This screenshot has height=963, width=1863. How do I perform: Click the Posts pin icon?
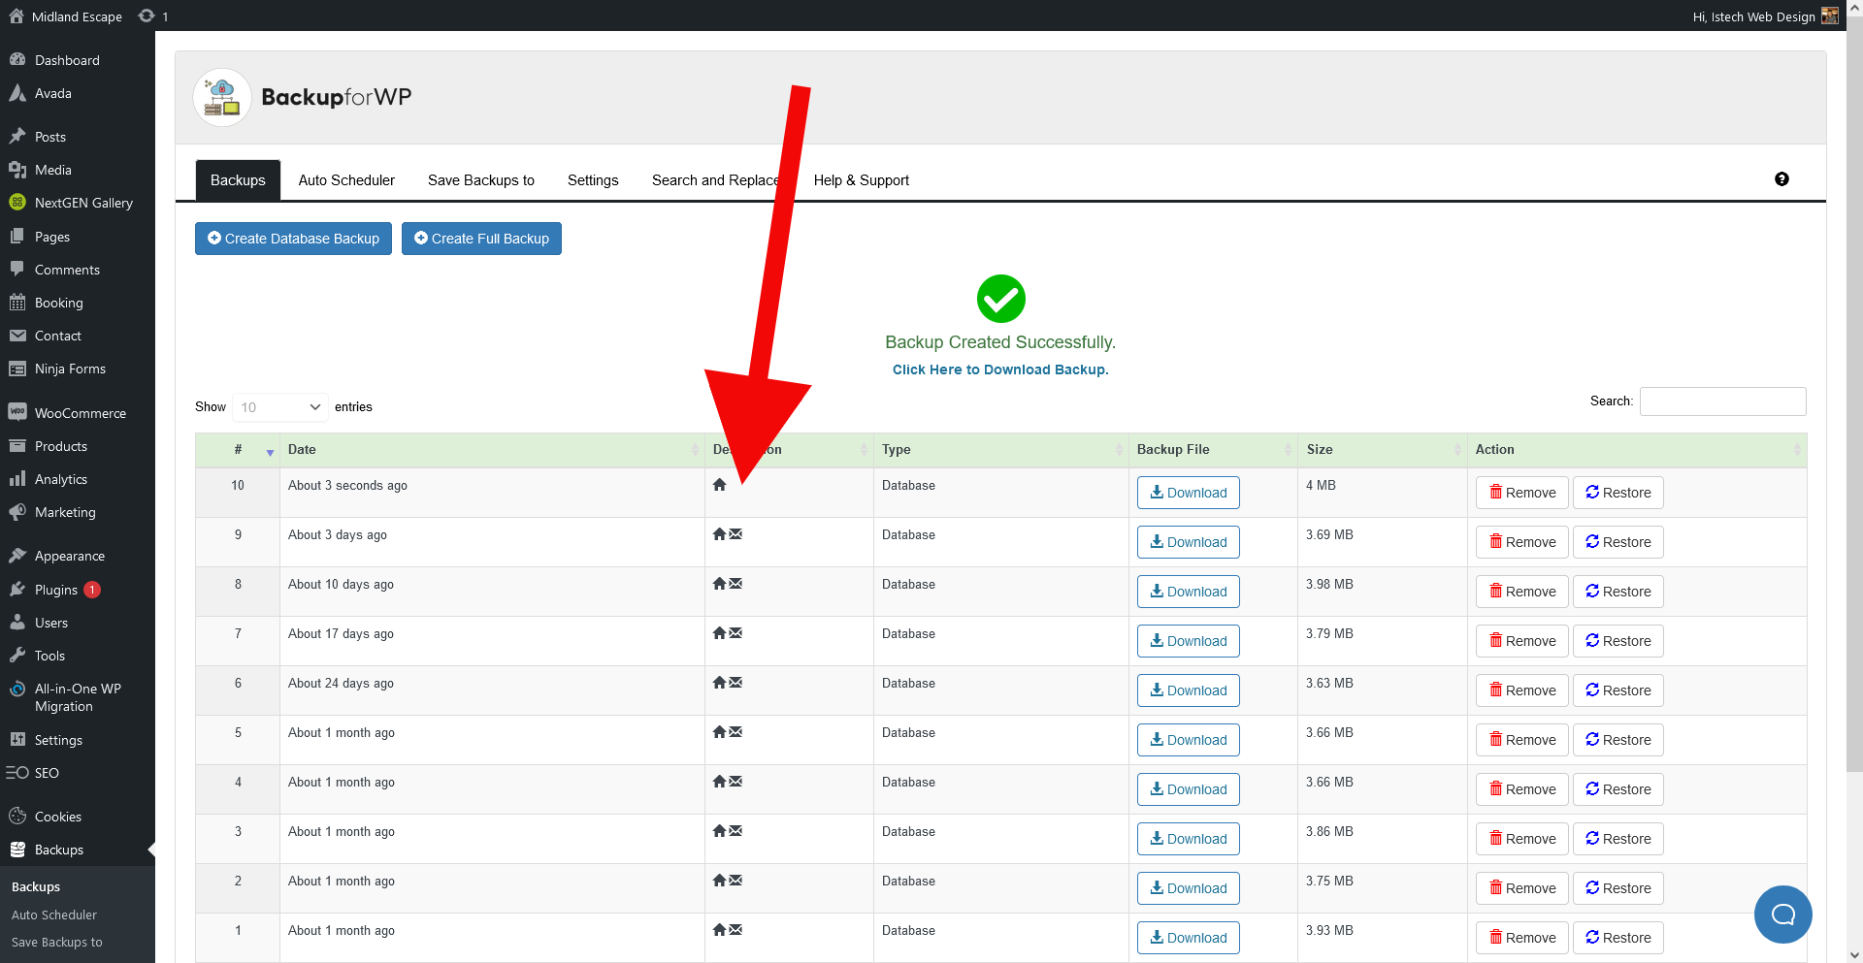17,137
